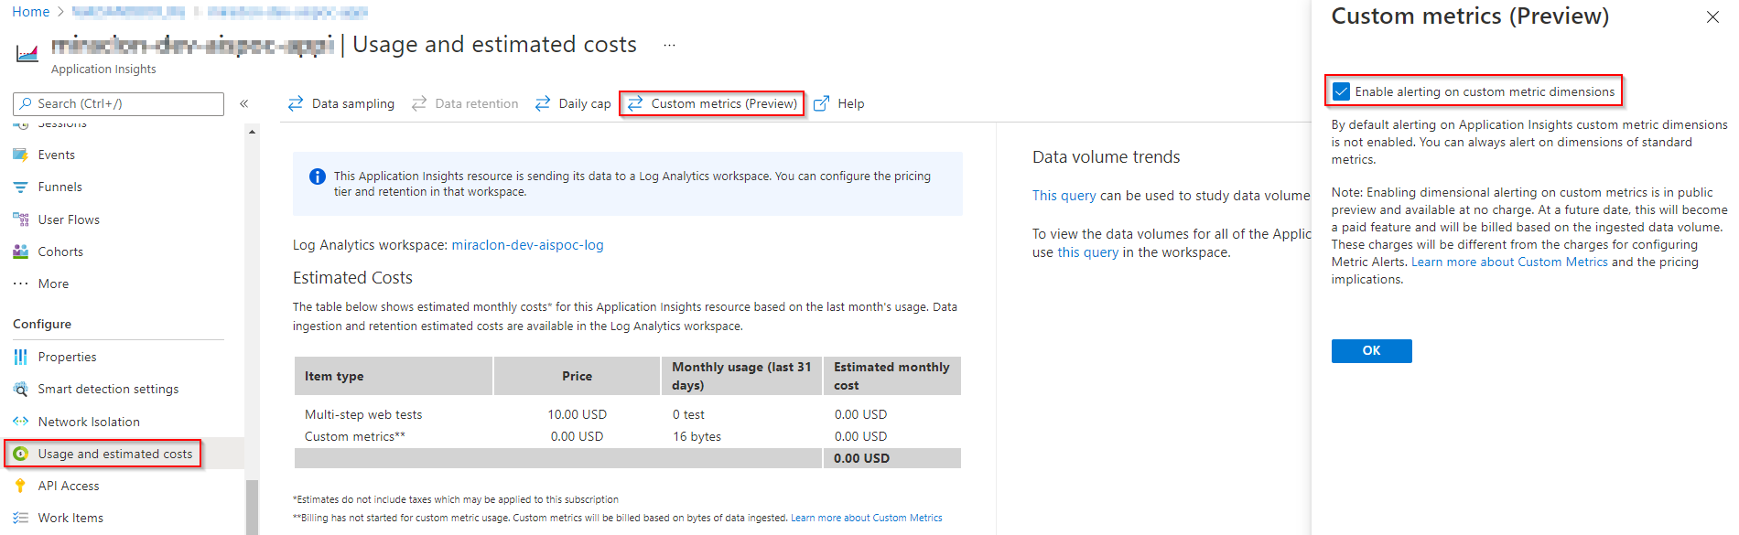Screen dimensions: 1739x535
Task: Click the Usage and estimated costs icon
Action: [x=21, y=454]
